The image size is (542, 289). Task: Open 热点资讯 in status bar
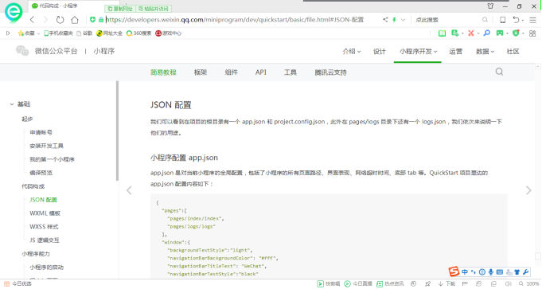tap(390, 283)
